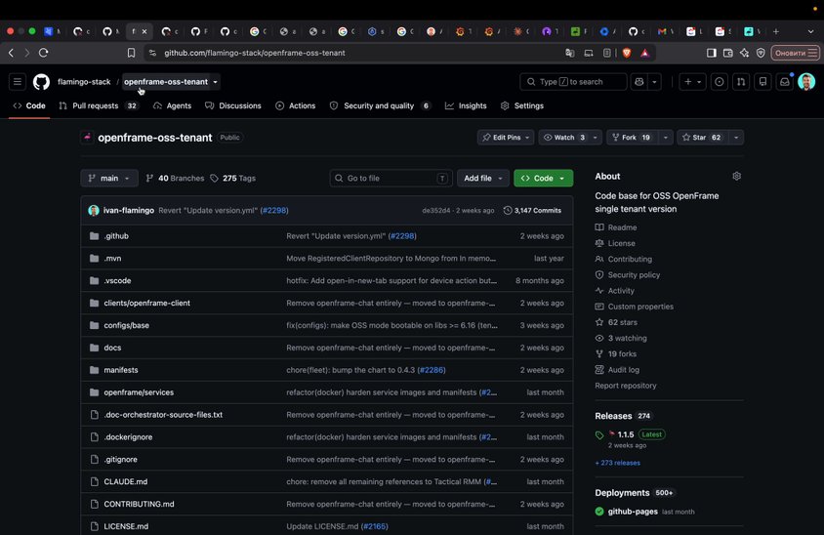Open the hamburger navigation menu
824x535 pixels.
pyautogui.click(x=18, y=81)
